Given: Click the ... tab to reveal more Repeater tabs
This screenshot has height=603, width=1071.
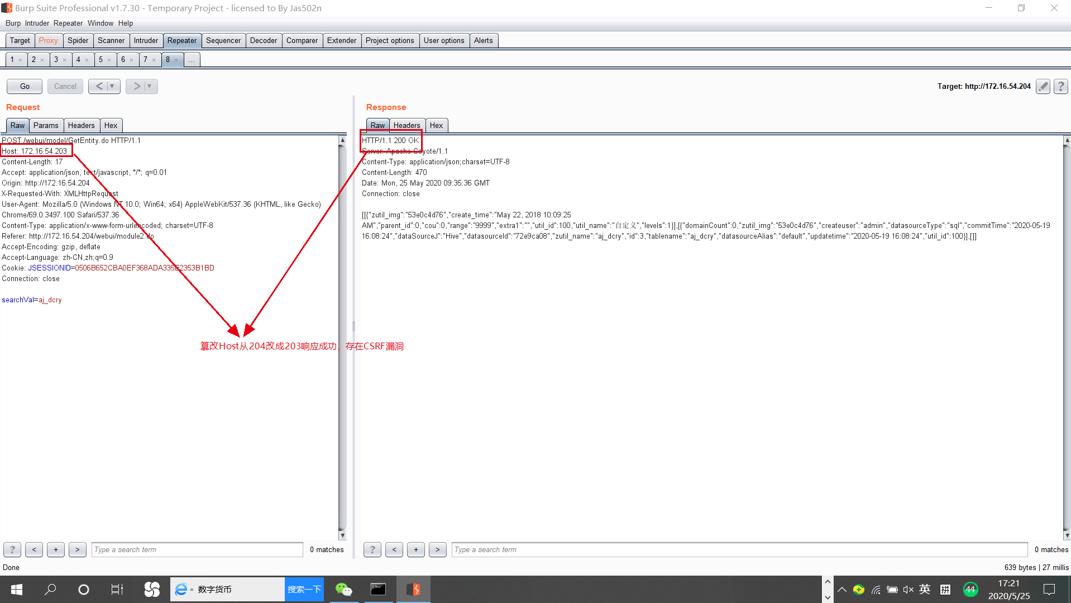Looking at the screenshot, I should (x=192, y=59).
